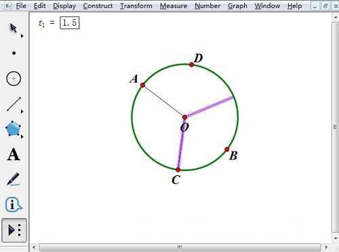Select the highlighted segment OC

[x=181, y=144]
